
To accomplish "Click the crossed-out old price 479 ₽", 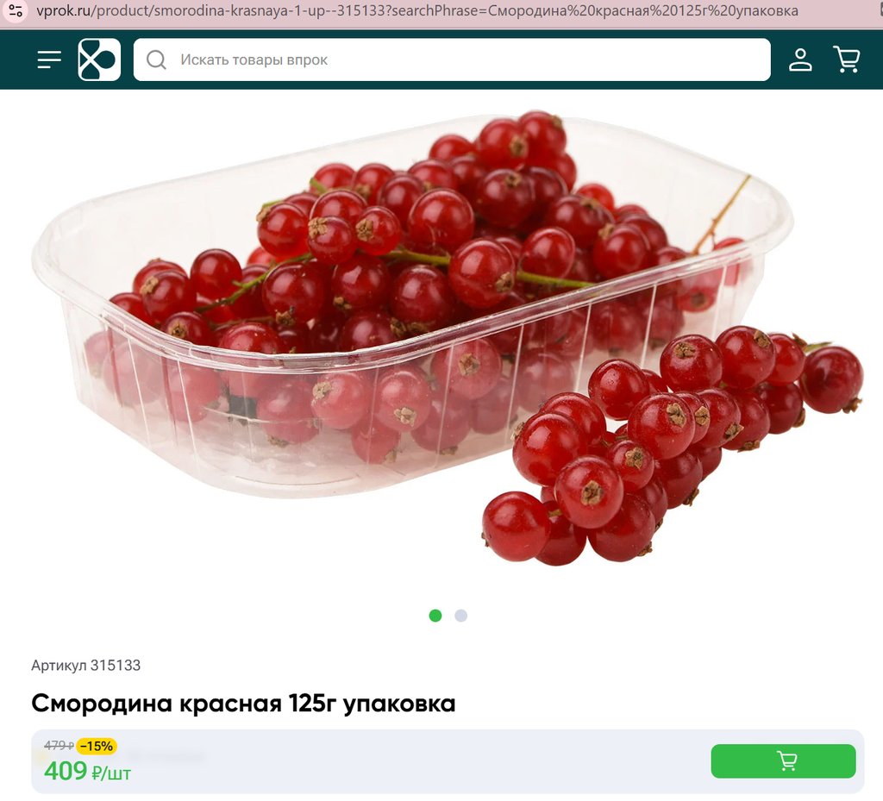I will 59,746.
